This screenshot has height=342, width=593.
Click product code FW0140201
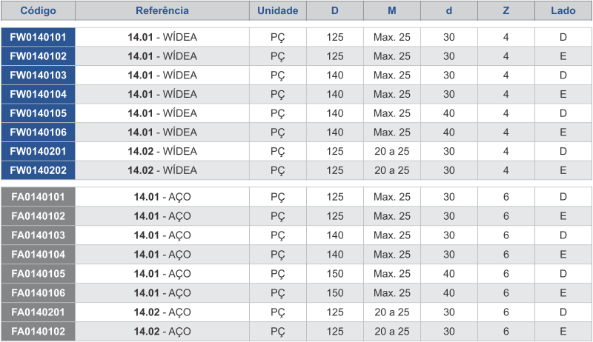click(x=39, y=151)
